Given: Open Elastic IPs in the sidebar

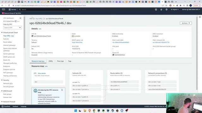Looking at the screenshot, I should click(x=7, y=60).
